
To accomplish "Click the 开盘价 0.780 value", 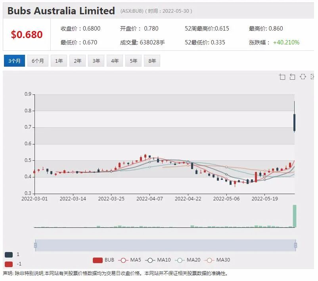I will click(139, 29).
